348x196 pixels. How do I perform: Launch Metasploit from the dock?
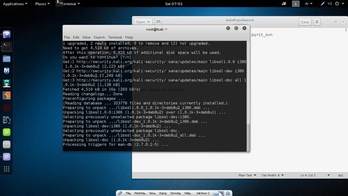click(7, 71)
